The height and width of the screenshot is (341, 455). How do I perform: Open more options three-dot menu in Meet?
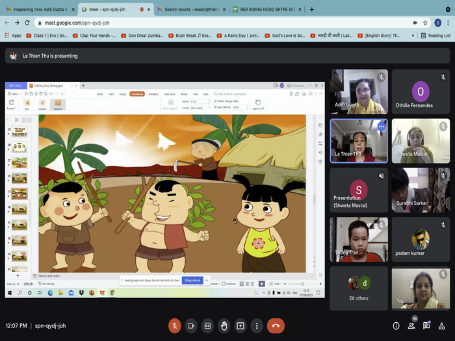click(257, 326)
